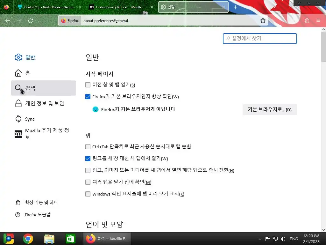
Task: Close the 설정 settings tab
Action: 223,7
